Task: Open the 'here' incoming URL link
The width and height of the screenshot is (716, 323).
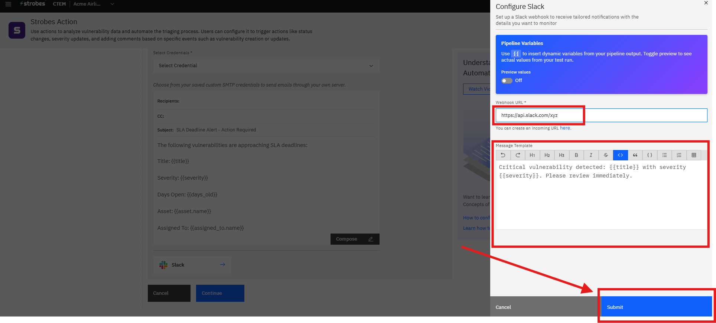Action: (x=565, y=128)
